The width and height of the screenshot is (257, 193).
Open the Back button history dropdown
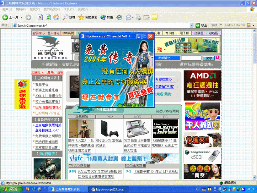point(21,17)
